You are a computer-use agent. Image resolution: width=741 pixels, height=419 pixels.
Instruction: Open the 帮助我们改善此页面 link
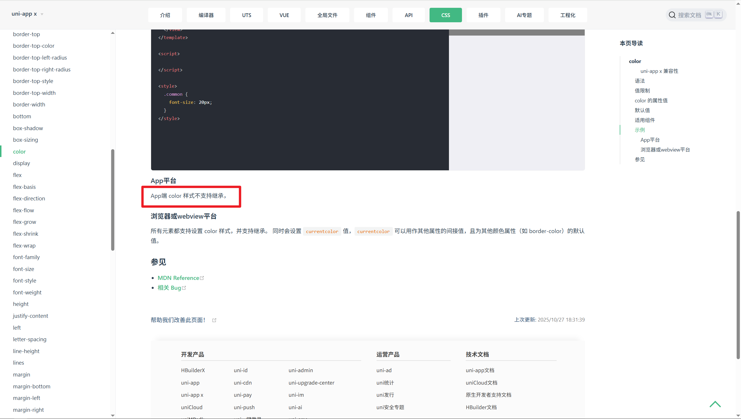(x=178, y=320)
